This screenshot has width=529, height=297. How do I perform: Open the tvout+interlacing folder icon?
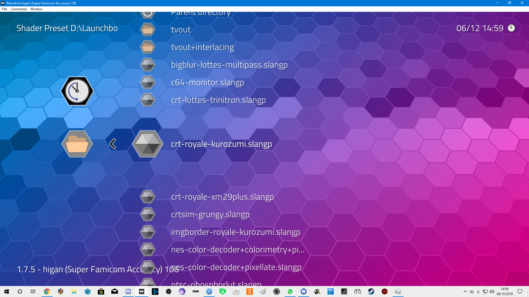(148, 47)
